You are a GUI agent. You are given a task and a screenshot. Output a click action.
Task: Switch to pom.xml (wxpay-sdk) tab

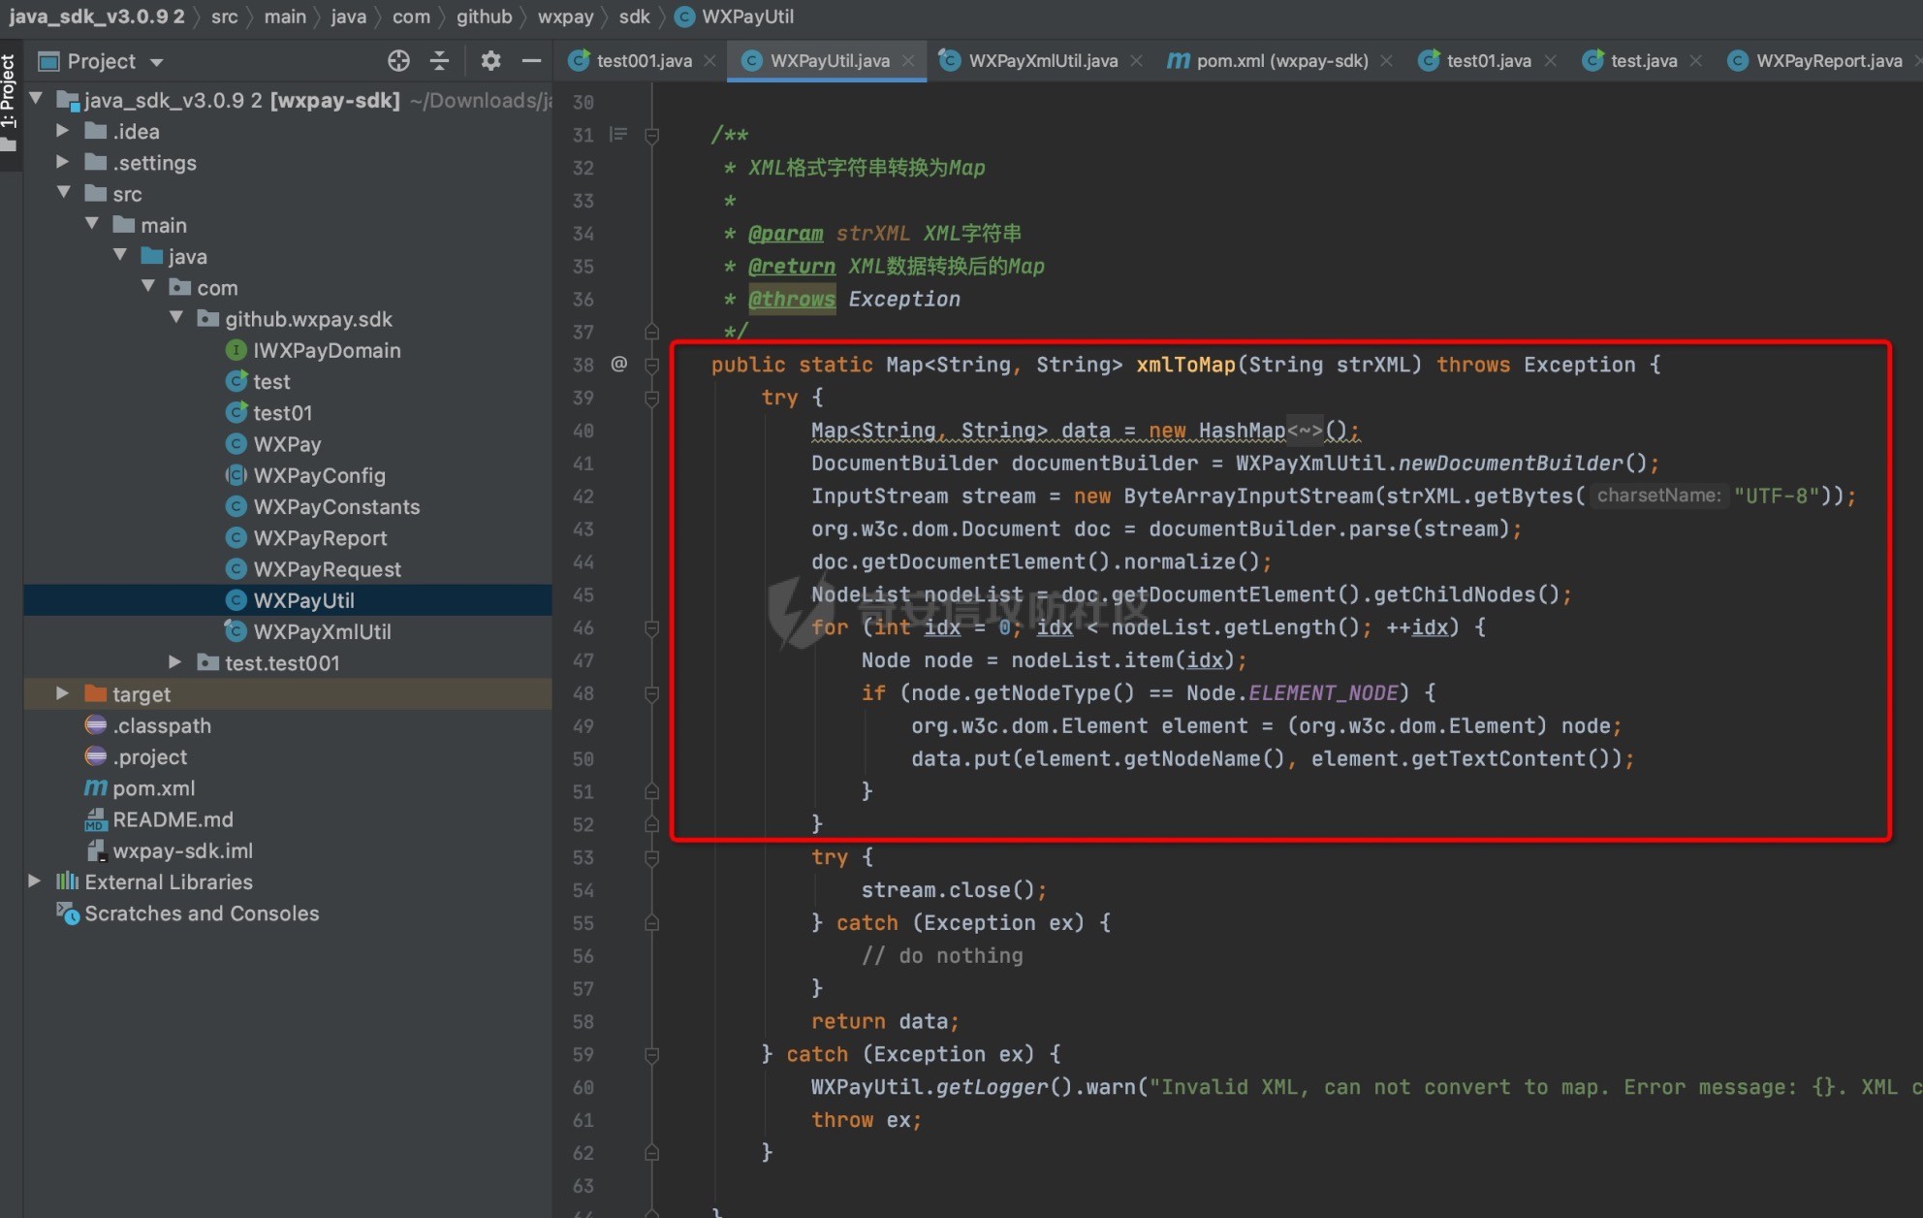point(1280,60)
